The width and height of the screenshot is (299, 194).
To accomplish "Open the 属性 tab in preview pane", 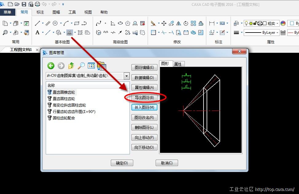I will click(178, 64).
